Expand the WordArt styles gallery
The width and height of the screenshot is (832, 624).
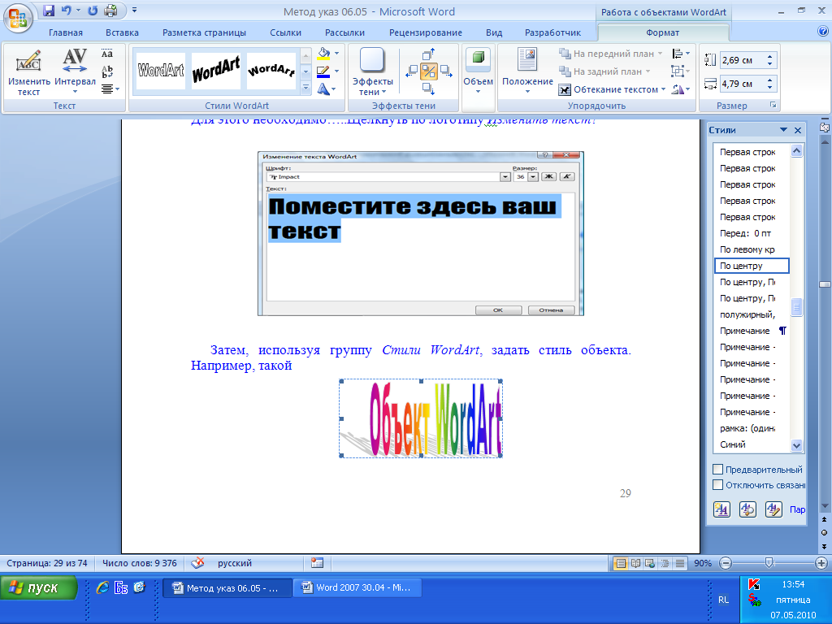tap(305, 88)
